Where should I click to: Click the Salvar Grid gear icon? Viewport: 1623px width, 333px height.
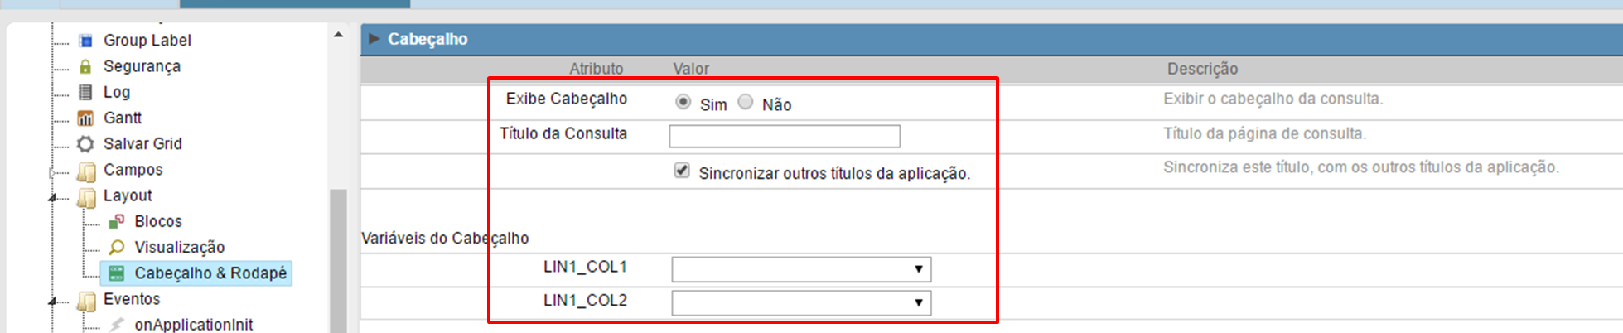85,144
